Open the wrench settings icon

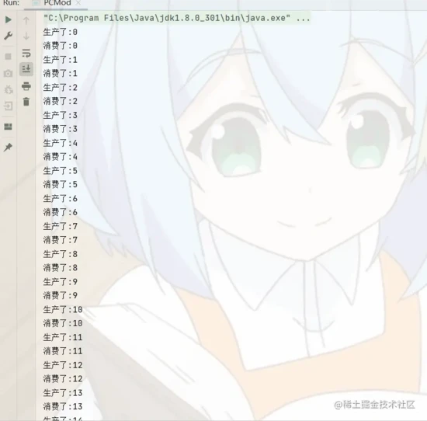tap(9, 36)
